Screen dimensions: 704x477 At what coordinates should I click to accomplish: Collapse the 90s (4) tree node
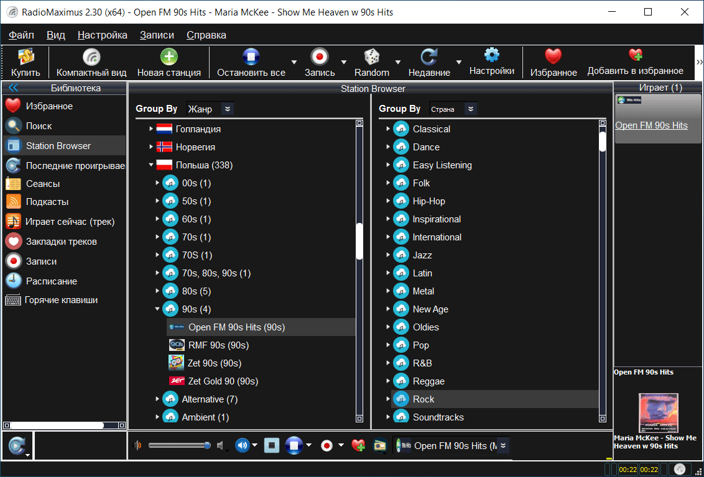(157, 309)
